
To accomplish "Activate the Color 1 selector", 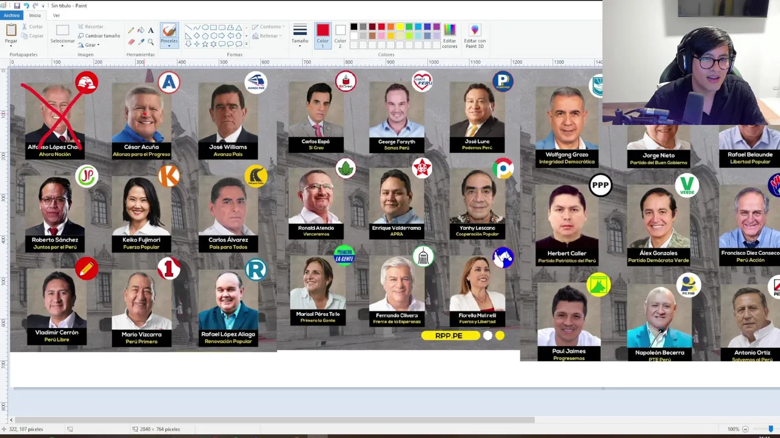I will (322, 35).
